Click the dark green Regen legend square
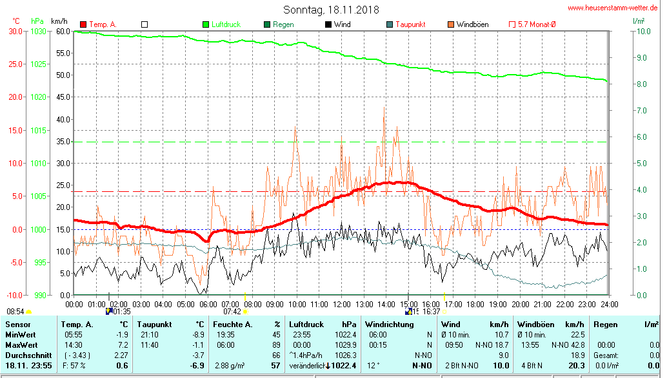667x378 pixels. [267, 24]
